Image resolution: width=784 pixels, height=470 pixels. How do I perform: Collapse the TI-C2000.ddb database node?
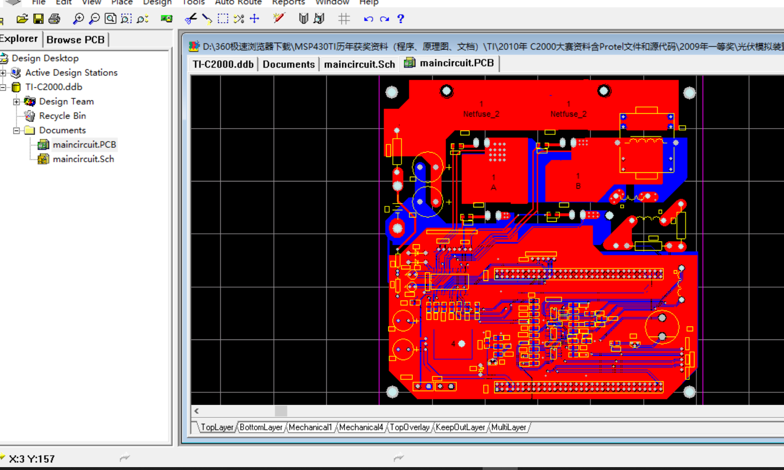click(x=3, y=87)
